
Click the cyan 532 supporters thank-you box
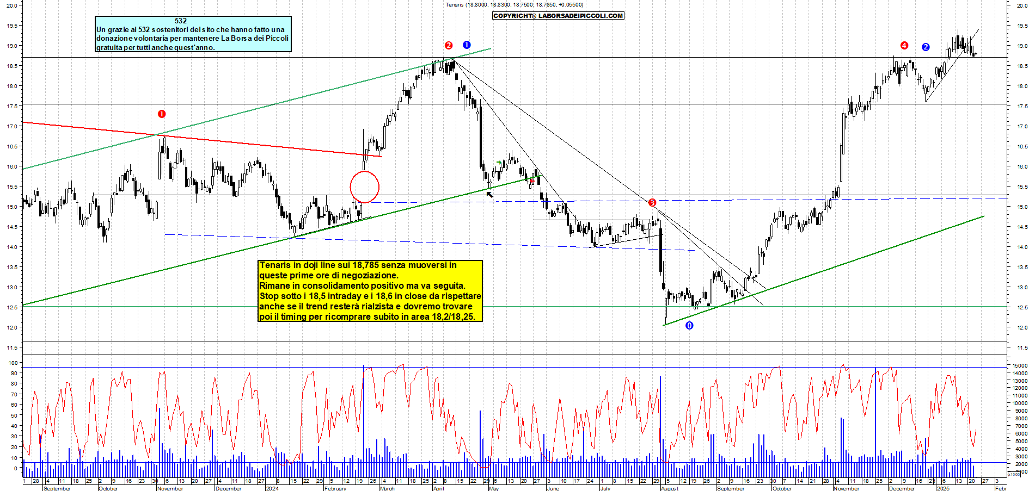click(x=193, y=34)
